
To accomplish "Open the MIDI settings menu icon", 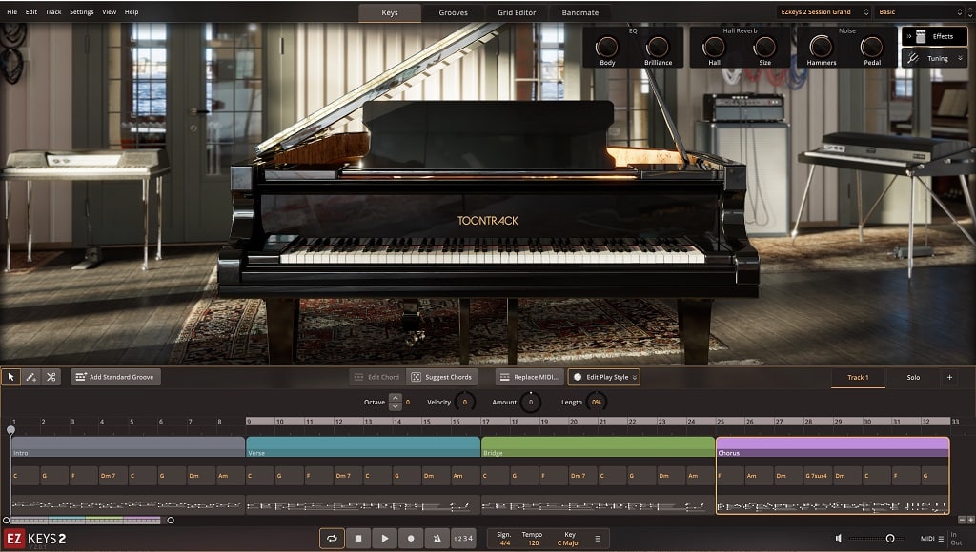I will pos(941,539).
